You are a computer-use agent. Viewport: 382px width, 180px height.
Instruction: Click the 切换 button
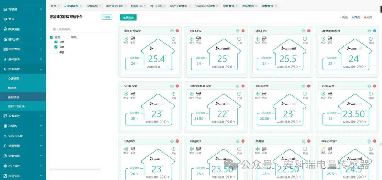pyautogui.click(x=107, y=17)
